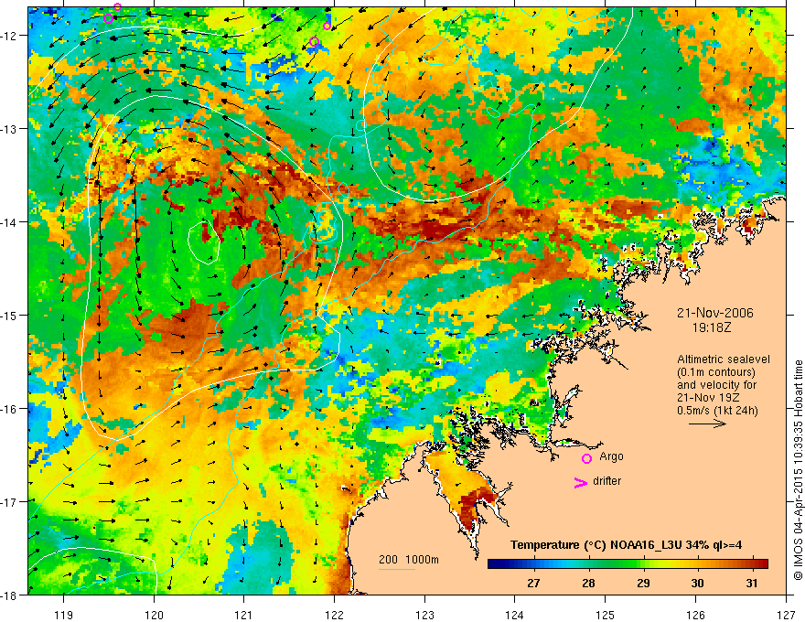Click the Argo circle symbol in legend
The height and width of the screenshot is (622, 805).
586,458
